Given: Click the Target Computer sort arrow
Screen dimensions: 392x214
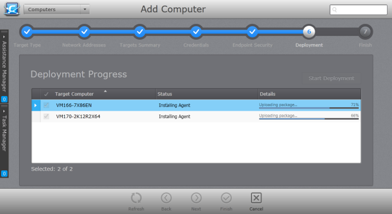Looking at the screenshot, I should coord(105,91).
